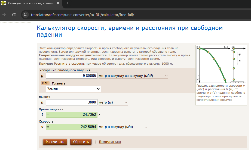Close the Калькулятор скорости tab

pyautogui.click(x=58, y=3)
